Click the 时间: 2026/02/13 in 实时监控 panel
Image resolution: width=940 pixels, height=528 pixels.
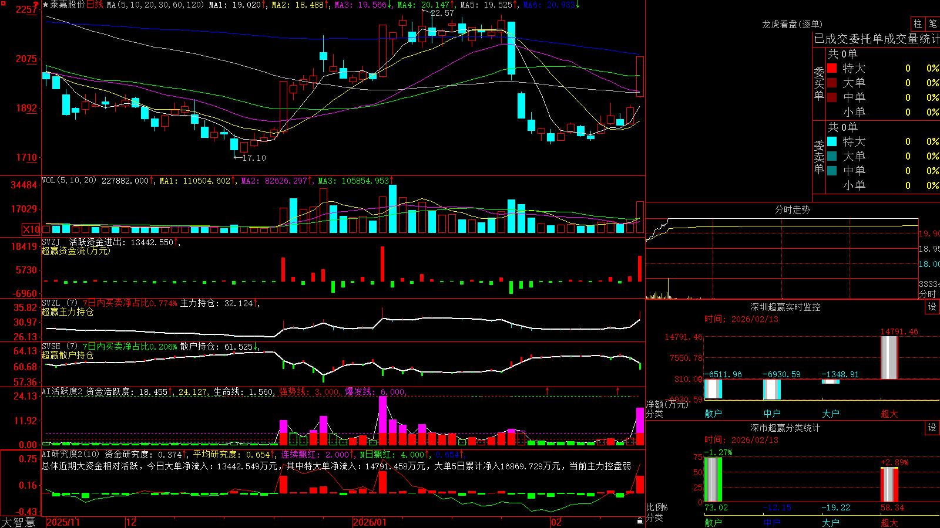(x=741, y=319)
